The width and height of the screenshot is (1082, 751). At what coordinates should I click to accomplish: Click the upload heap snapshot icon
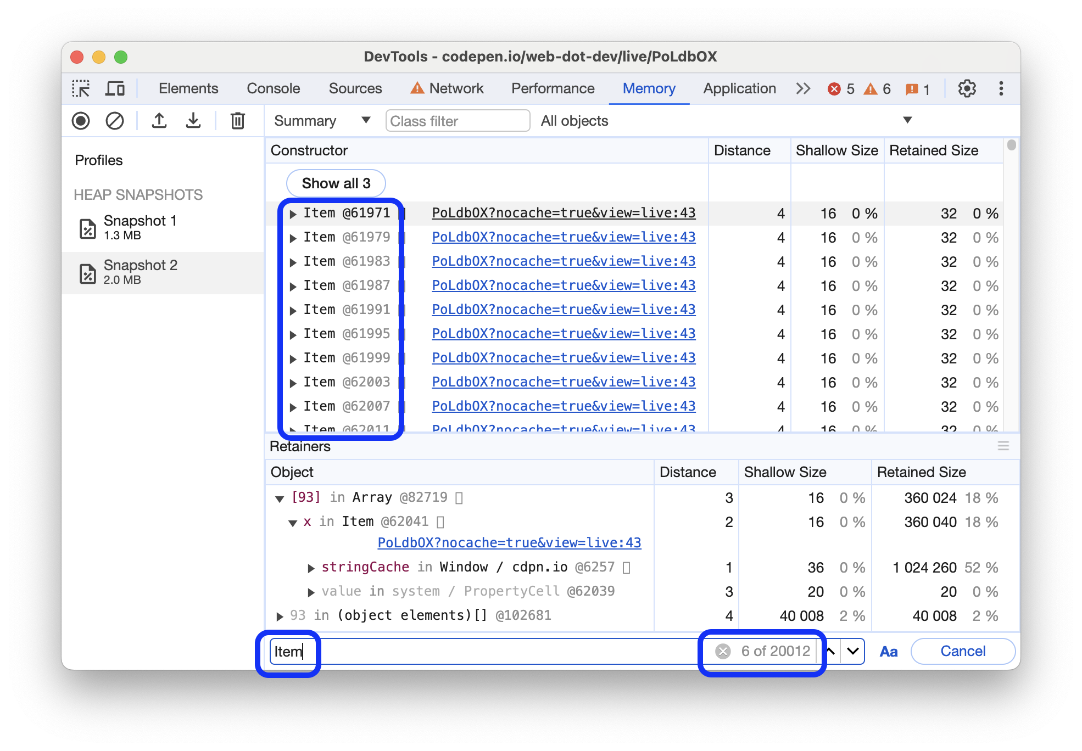159,121
